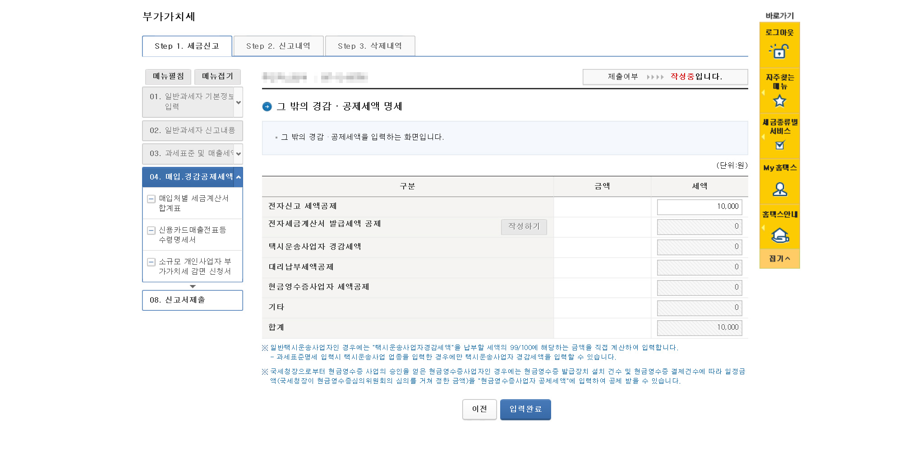Collapse menu 04 매입.경감공제세액 chevron
The height and width of the screenshot is (451, 902).
click(239, 177)
